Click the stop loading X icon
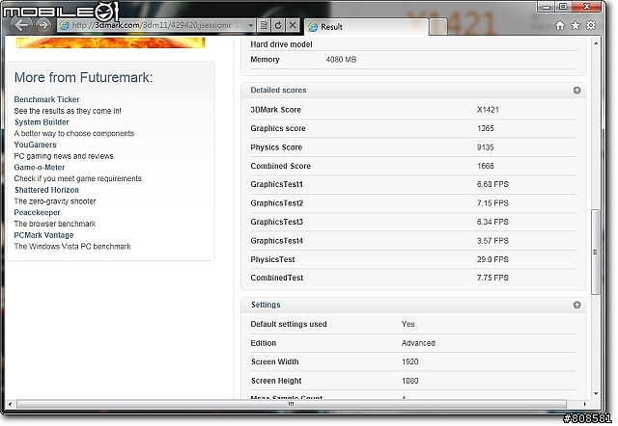This screenshot has height=426, width=618. click(x=293, y=26)
